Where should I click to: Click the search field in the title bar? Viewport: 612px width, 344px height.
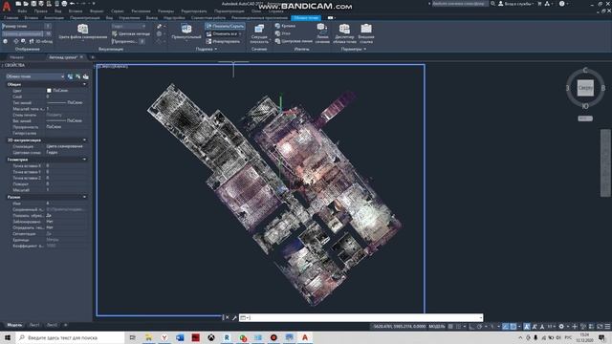459,4
